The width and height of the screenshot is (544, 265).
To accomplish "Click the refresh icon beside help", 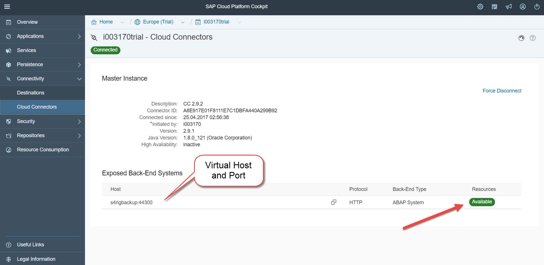I will pos(521,38).
